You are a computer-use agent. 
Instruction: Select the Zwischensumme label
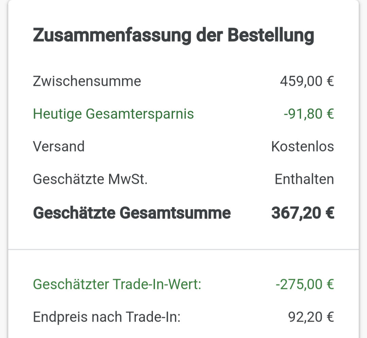click(x=87, y=81)
